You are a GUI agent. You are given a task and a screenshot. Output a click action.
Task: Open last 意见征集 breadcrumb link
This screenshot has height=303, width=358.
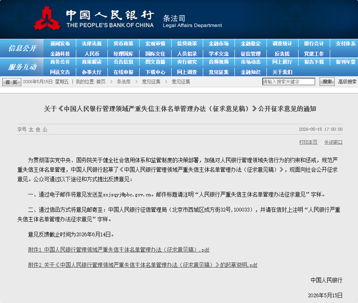point(181,82)
